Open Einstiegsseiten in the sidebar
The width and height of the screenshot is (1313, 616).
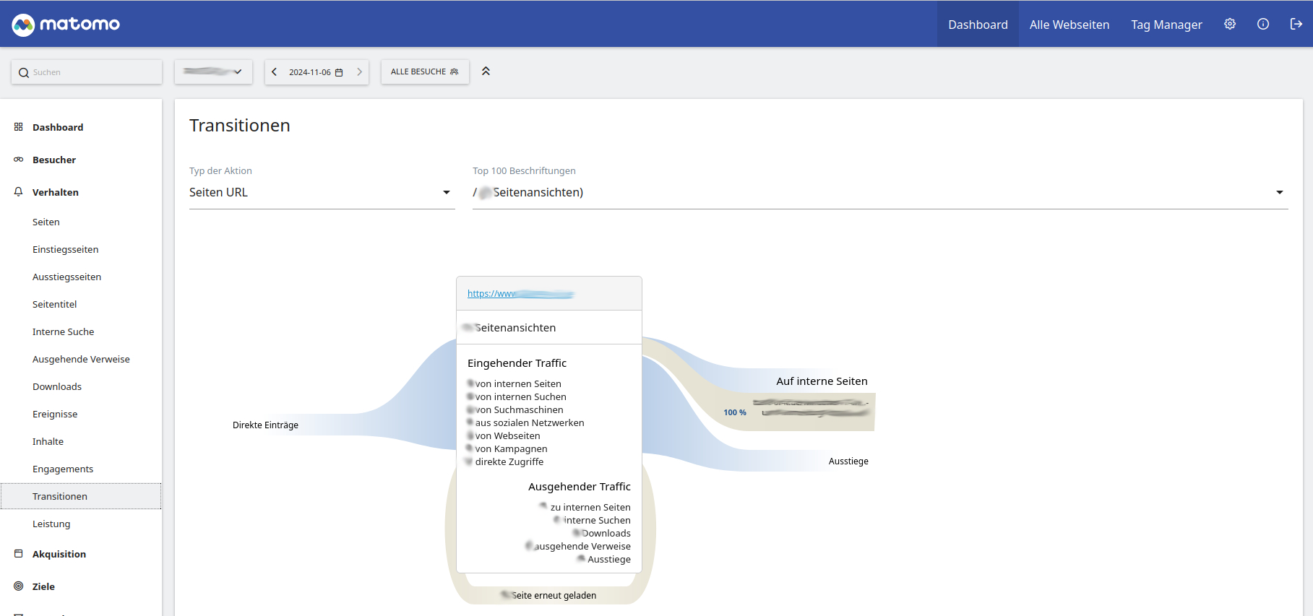point(65,249)
